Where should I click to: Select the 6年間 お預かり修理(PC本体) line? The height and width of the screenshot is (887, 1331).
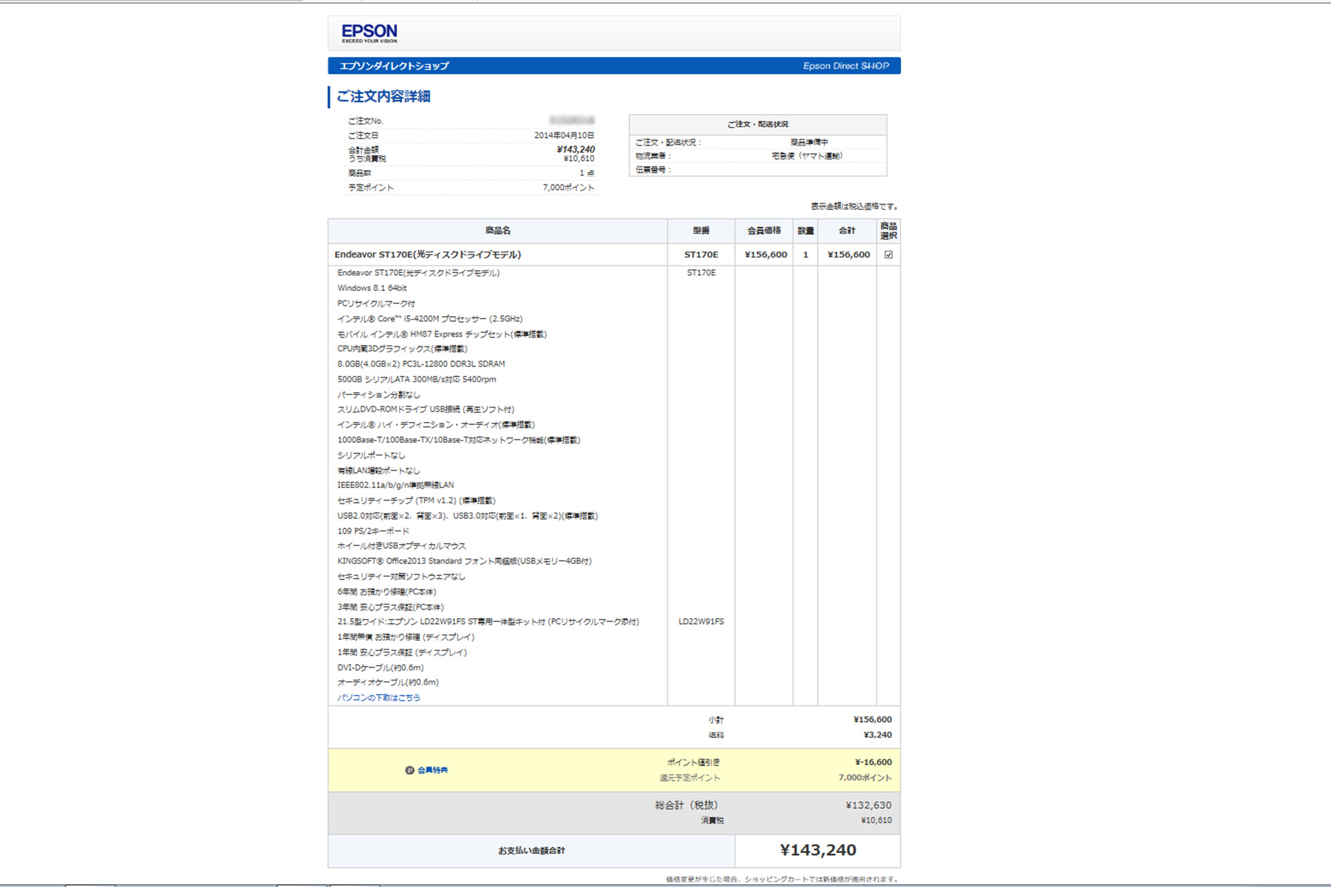click(x=387, y=592)
